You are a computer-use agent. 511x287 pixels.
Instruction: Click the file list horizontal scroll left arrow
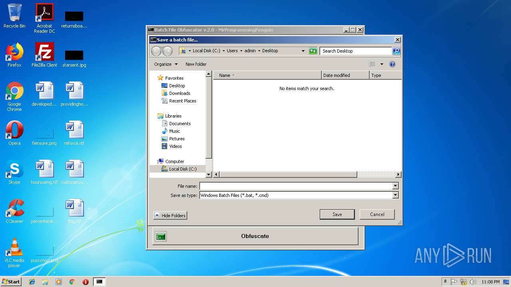pyautogui.click(x=216, y=175)
